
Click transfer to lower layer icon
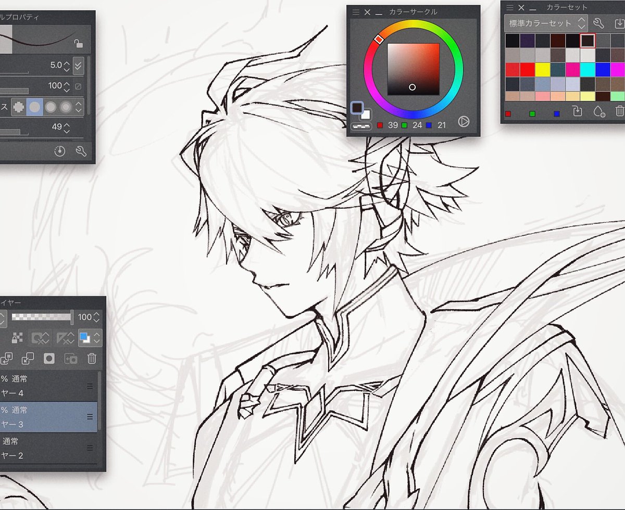[x=7, y=359]
